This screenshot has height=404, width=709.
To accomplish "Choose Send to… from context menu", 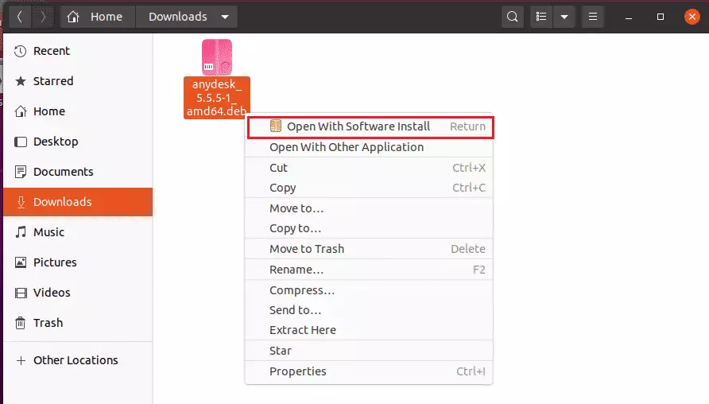I will coord(369,310).
